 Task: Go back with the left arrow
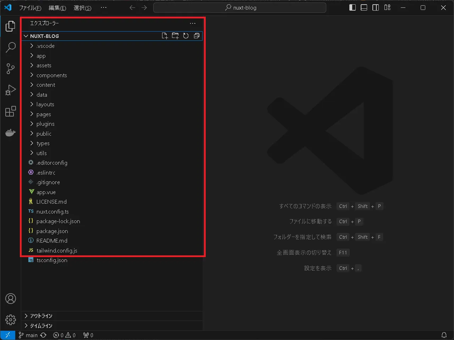[x=132, y=7]
